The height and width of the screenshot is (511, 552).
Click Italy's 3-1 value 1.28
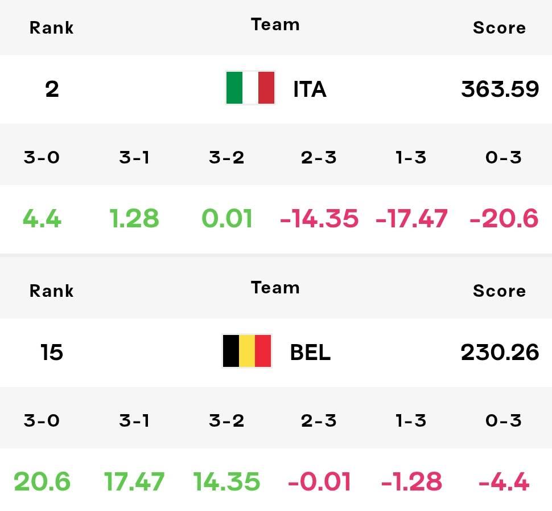(134, 218)
